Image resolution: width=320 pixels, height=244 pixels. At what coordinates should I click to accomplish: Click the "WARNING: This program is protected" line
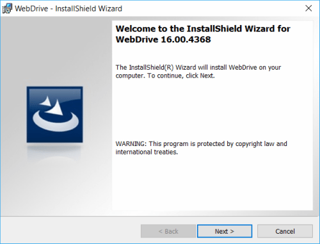click(x=172, y=143)
